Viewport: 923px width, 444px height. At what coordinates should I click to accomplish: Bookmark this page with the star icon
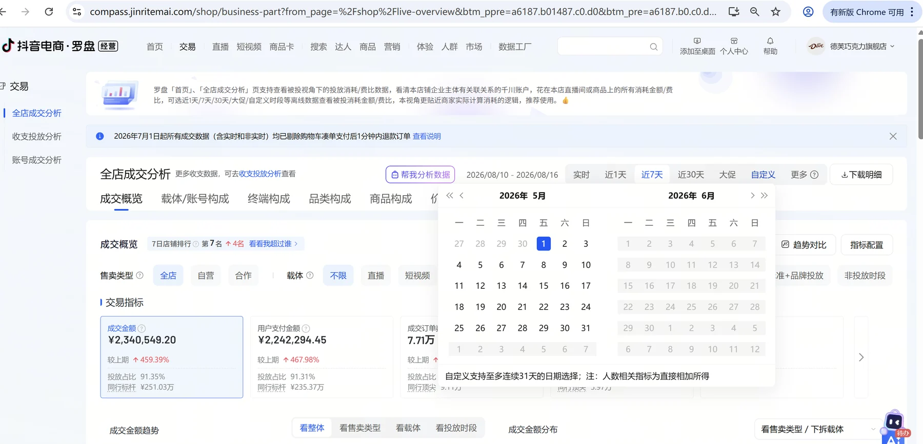[776, 11]
